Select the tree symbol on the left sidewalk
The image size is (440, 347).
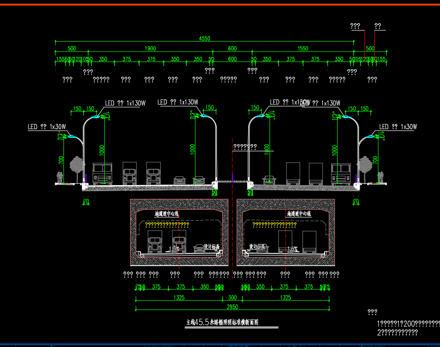(76, 169)
